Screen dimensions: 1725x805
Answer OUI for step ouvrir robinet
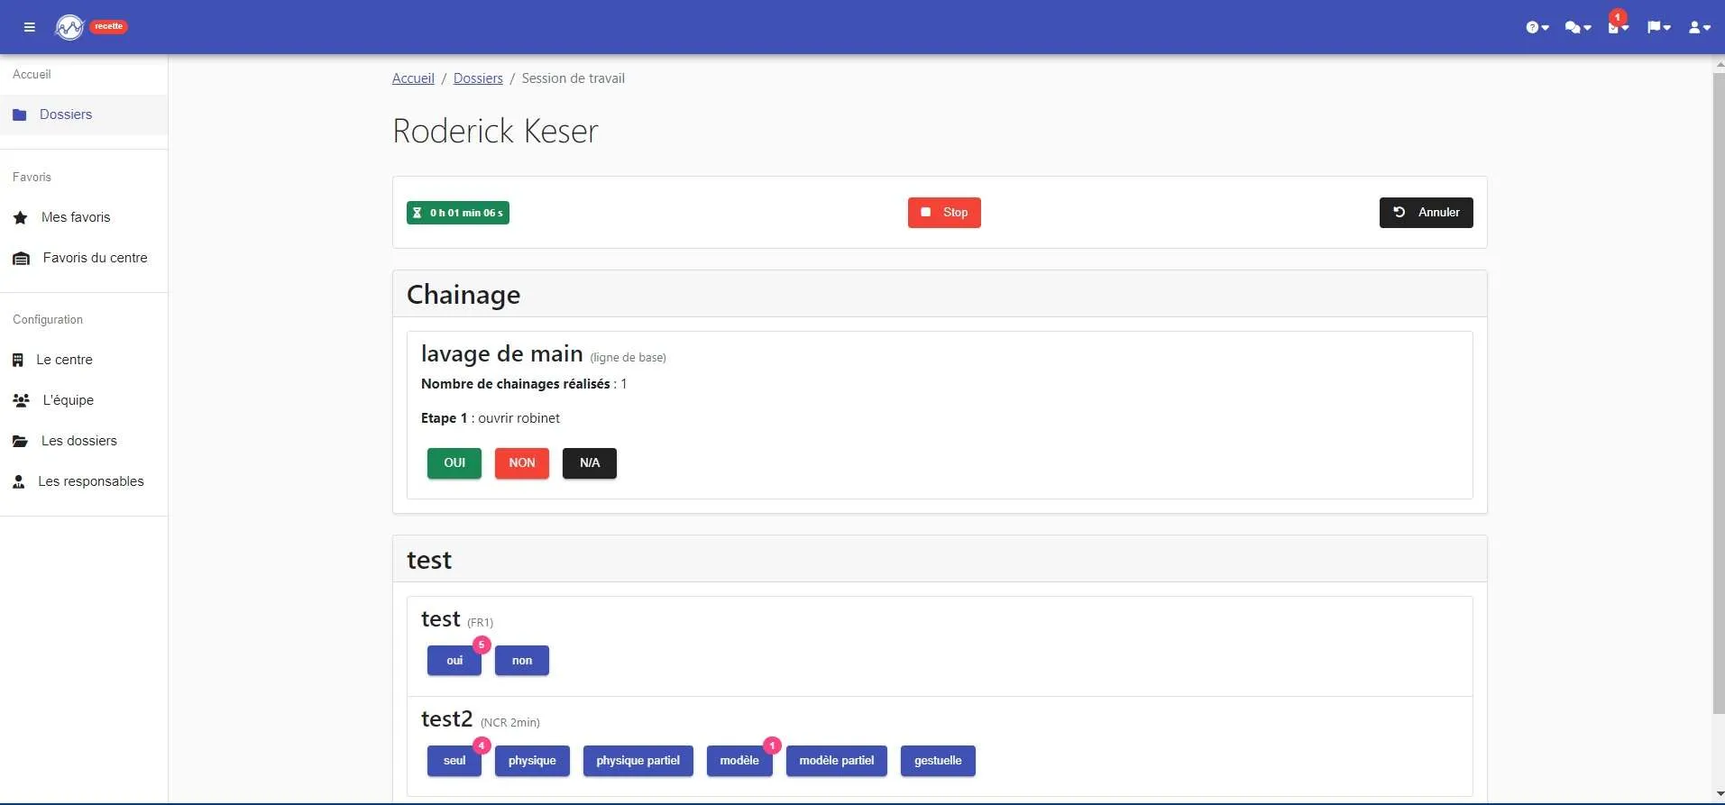454,463
